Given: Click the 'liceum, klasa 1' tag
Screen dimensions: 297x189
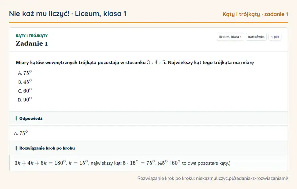Looking at the screenshot, I should pyautogui.click(x=230, y=37).
